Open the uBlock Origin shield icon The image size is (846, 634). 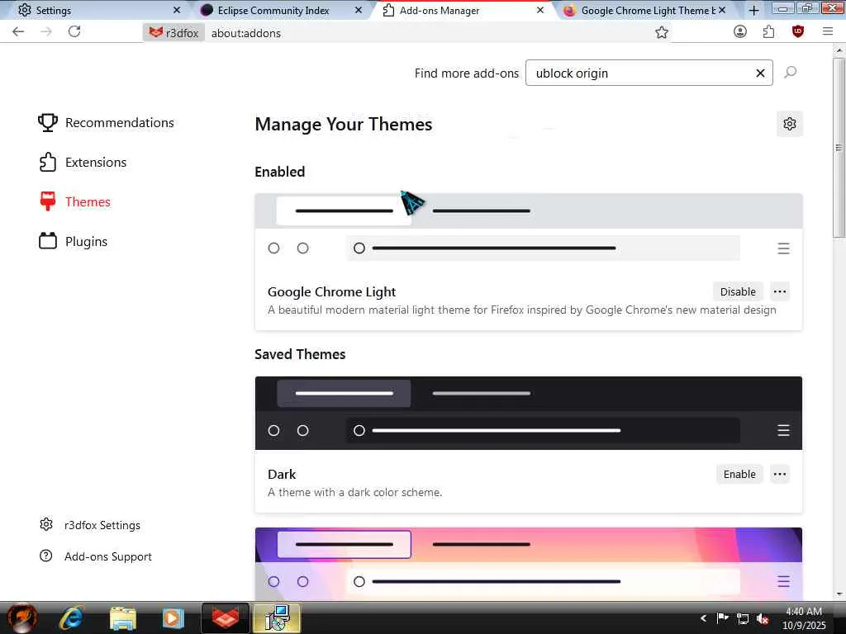798,32
